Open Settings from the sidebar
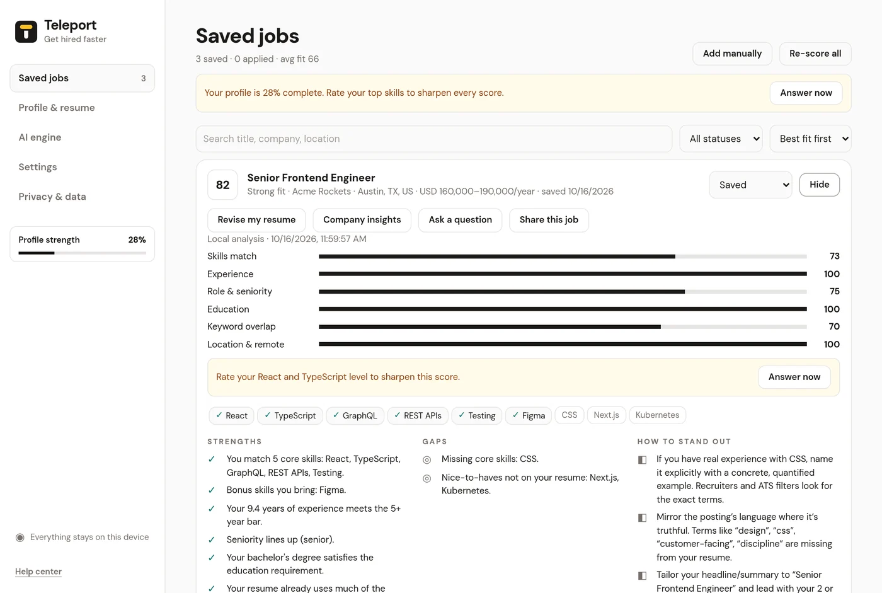 point(82,167)
